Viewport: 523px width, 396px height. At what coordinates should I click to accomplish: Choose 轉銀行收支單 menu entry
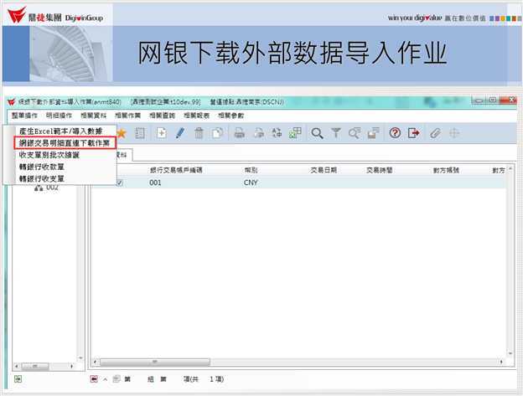(x=42, y=178)
